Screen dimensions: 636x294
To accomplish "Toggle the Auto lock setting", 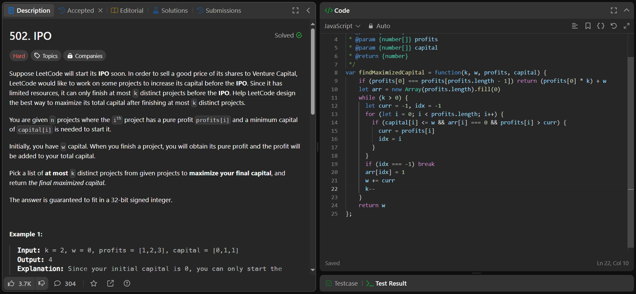I will click(379, 26).
